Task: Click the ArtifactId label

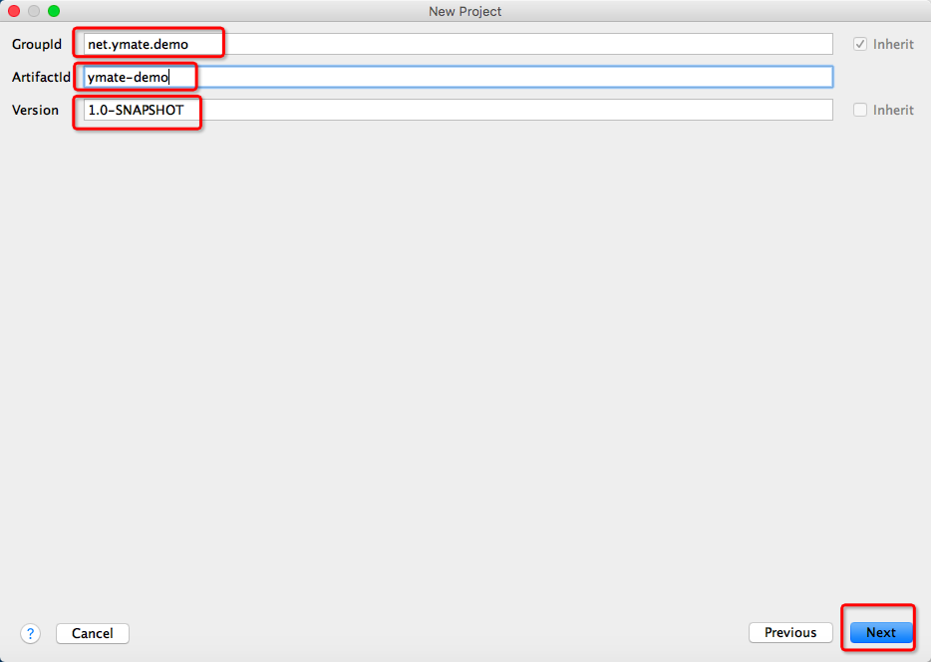Action: (41, 77)
